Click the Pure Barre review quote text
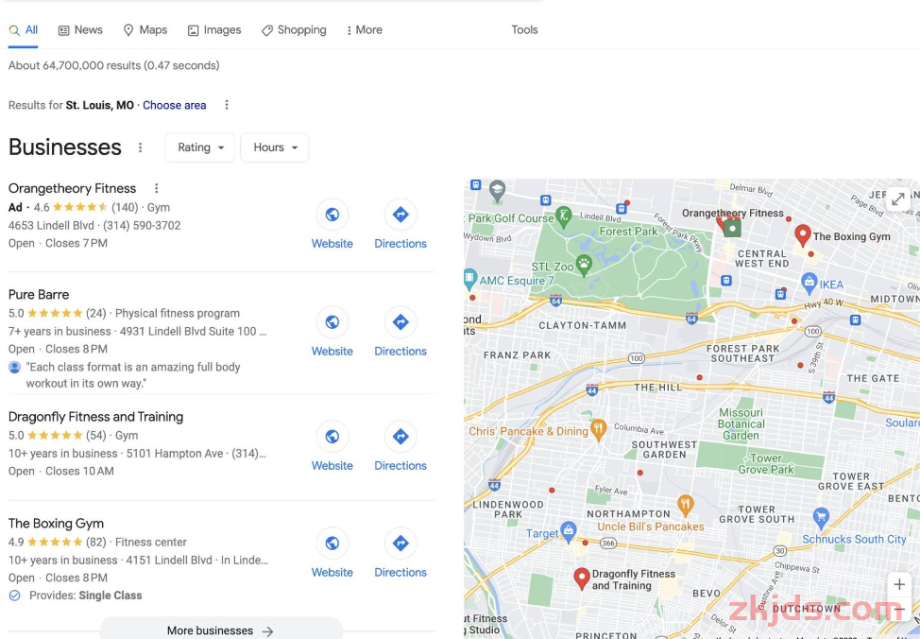 (133, 375)
